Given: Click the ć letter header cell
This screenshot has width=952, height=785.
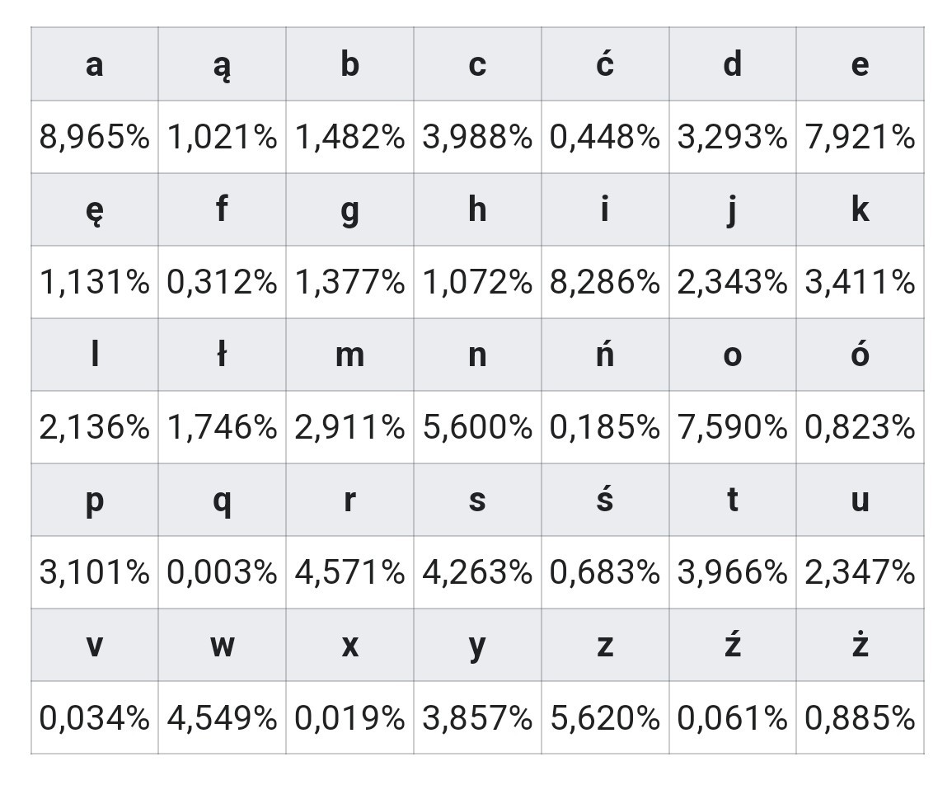Looking at the screenshot, I should [605, 64].
